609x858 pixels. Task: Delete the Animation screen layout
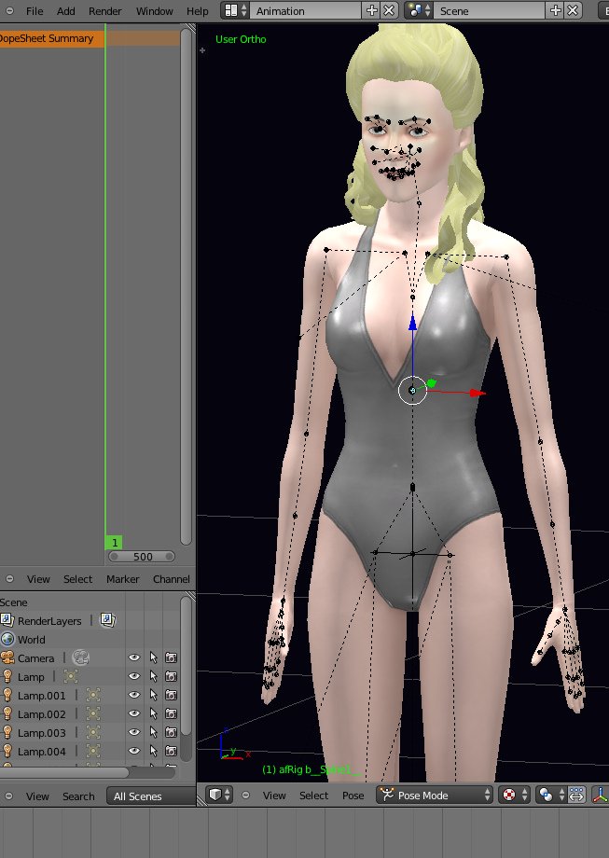click(x=389, y=10)
